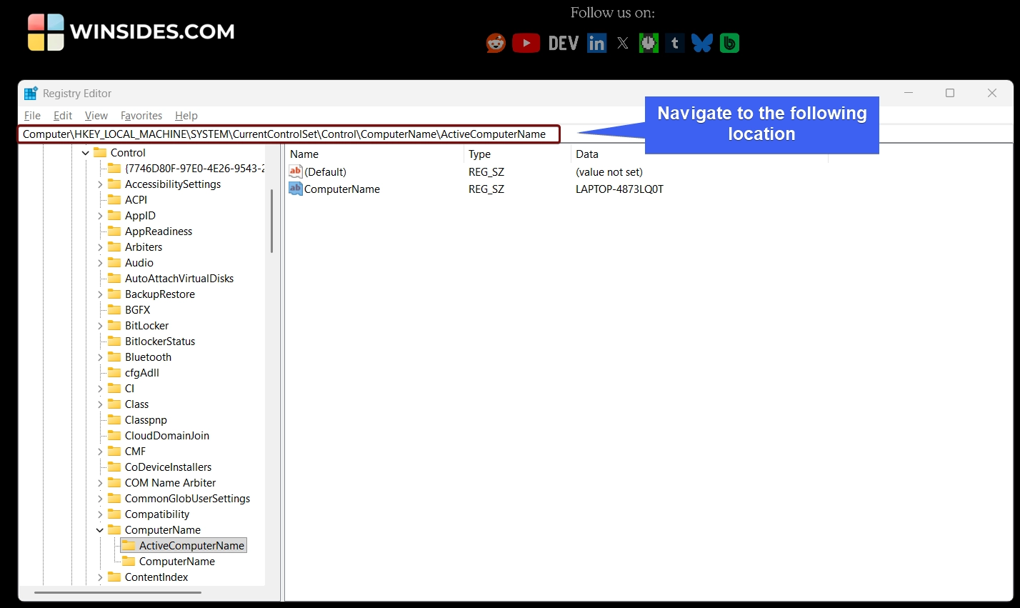
Task: Expand the Bluetooth key
Action: 100,357
